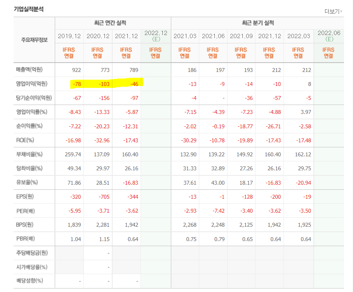
Task: Click the -705 EPS value
Action: (x=104, y=197)
